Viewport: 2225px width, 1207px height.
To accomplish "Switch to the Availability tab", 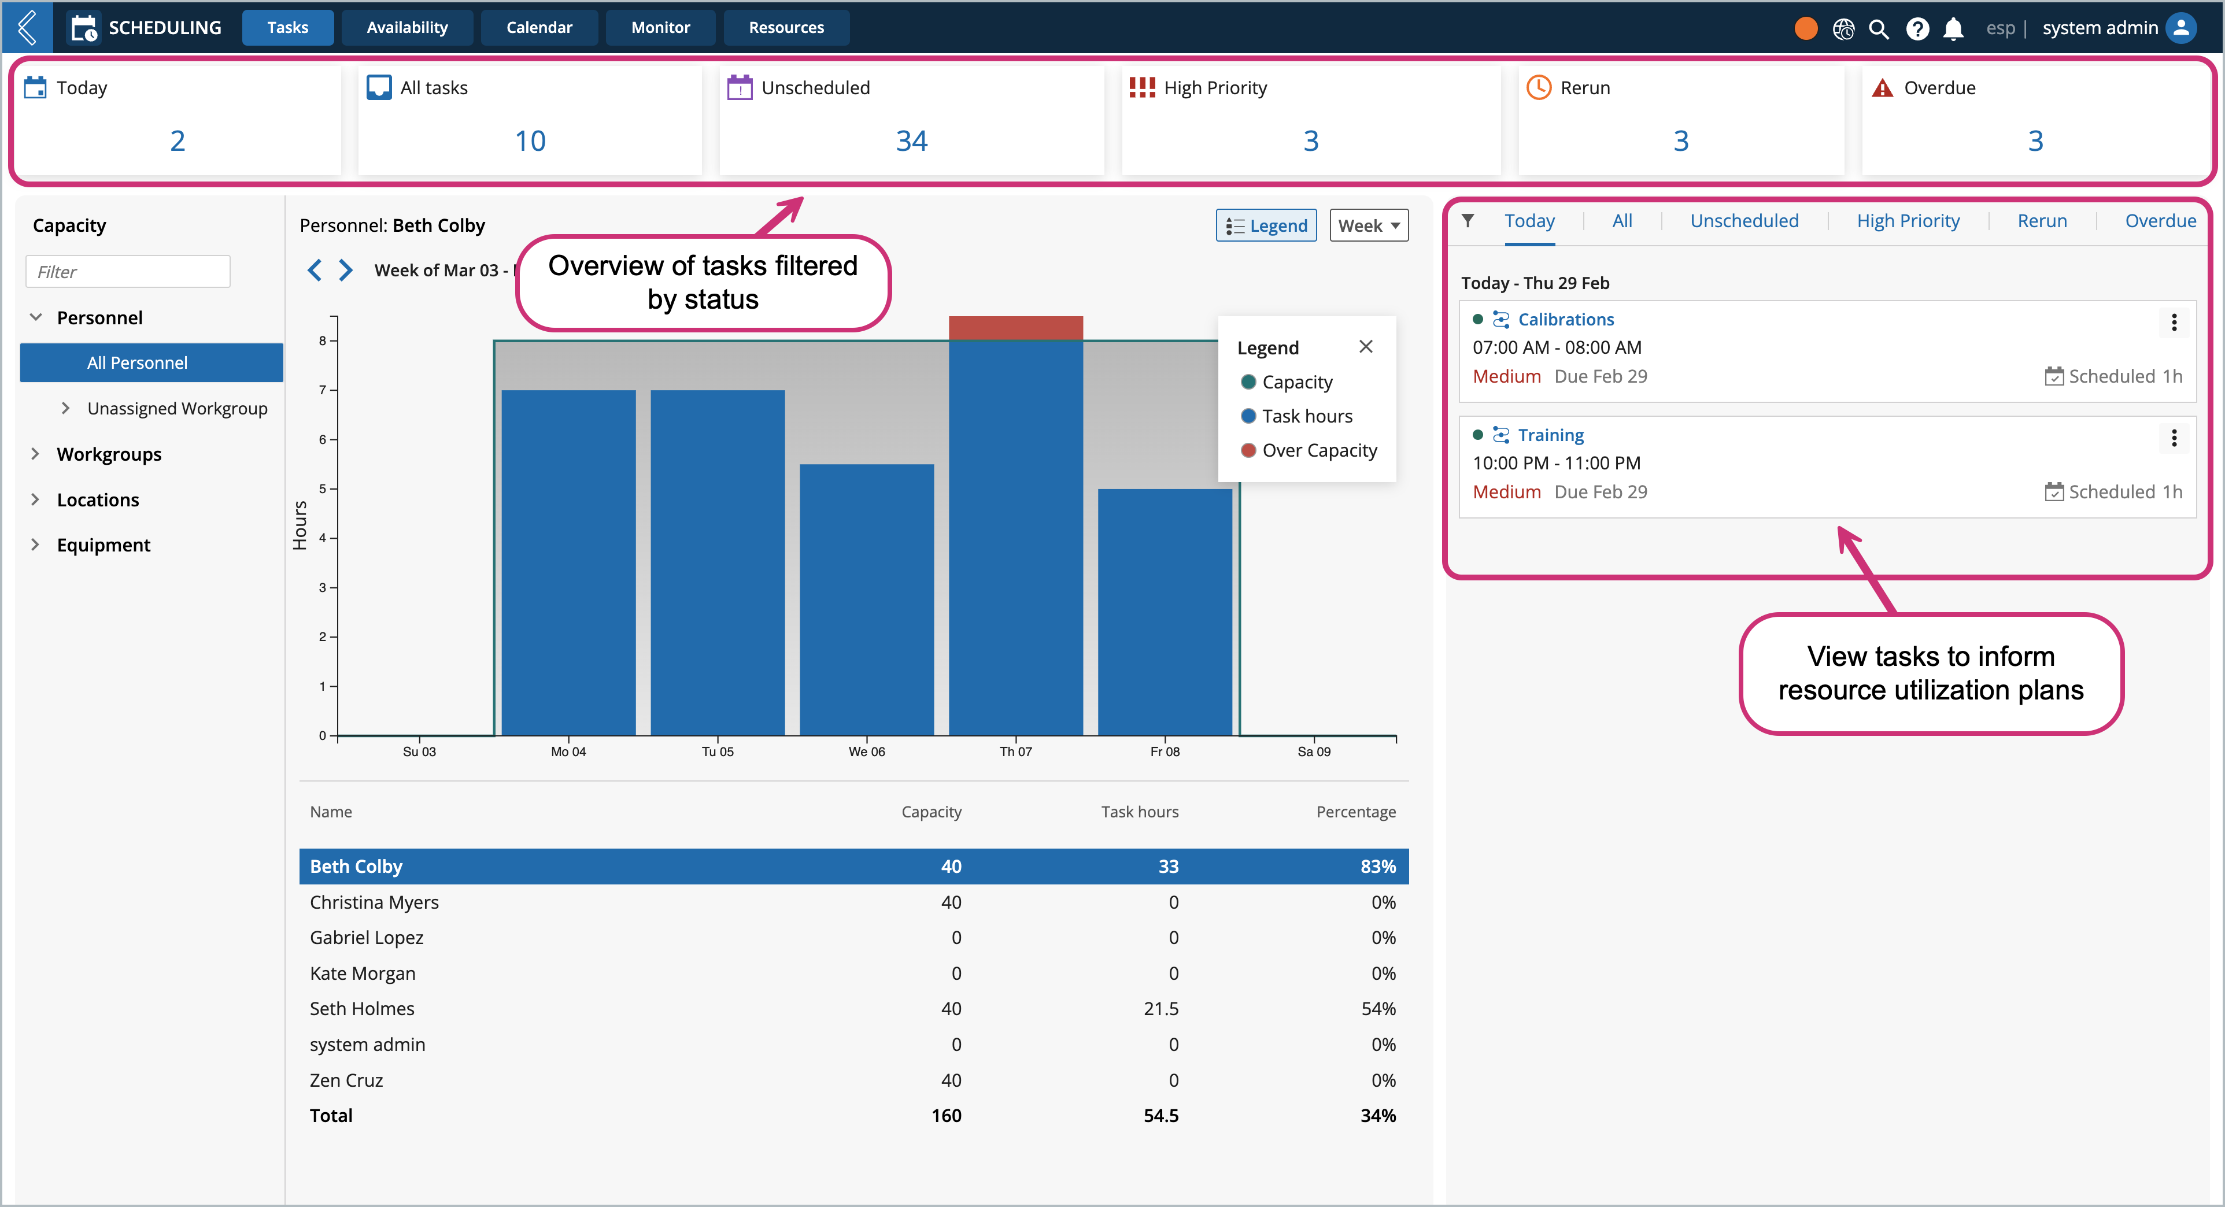I will pyautogui.click(x=407, y=28).
